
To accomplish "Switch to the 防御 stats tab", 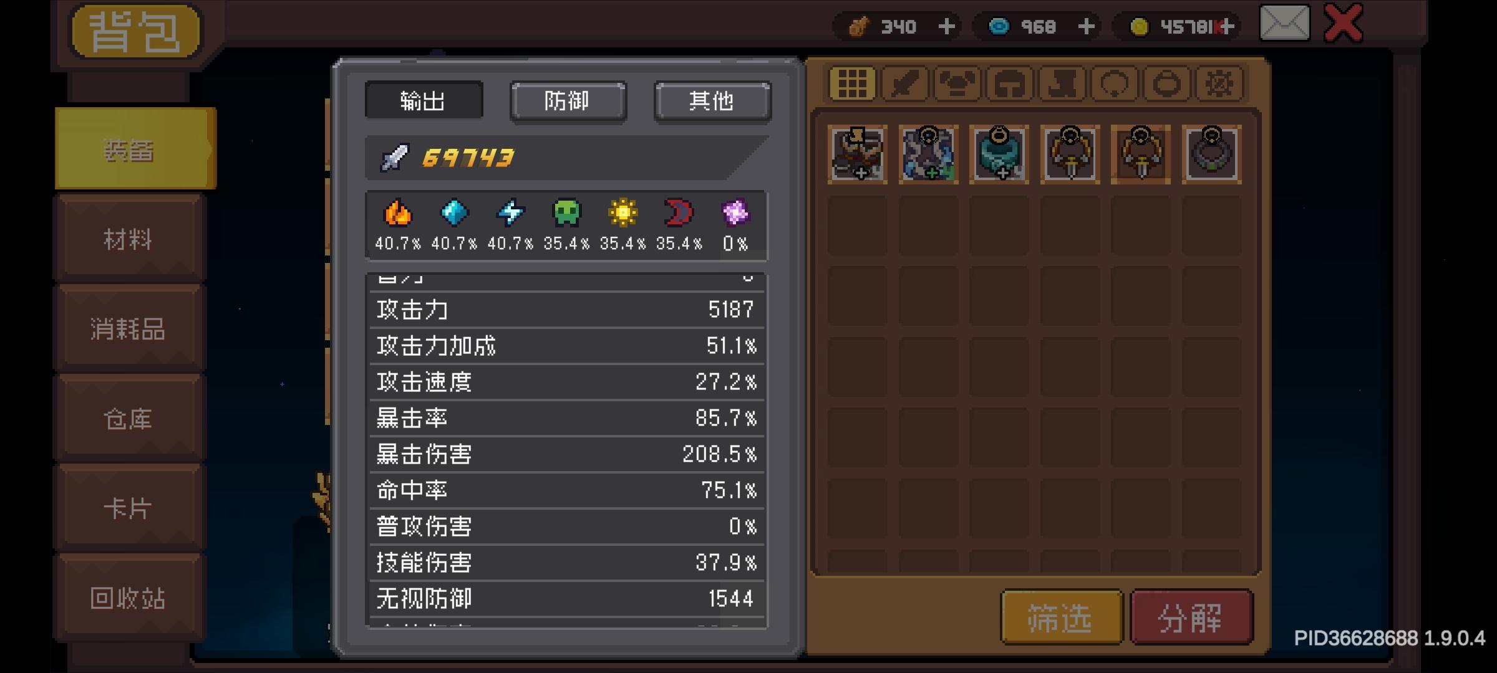I will [568, 101].
